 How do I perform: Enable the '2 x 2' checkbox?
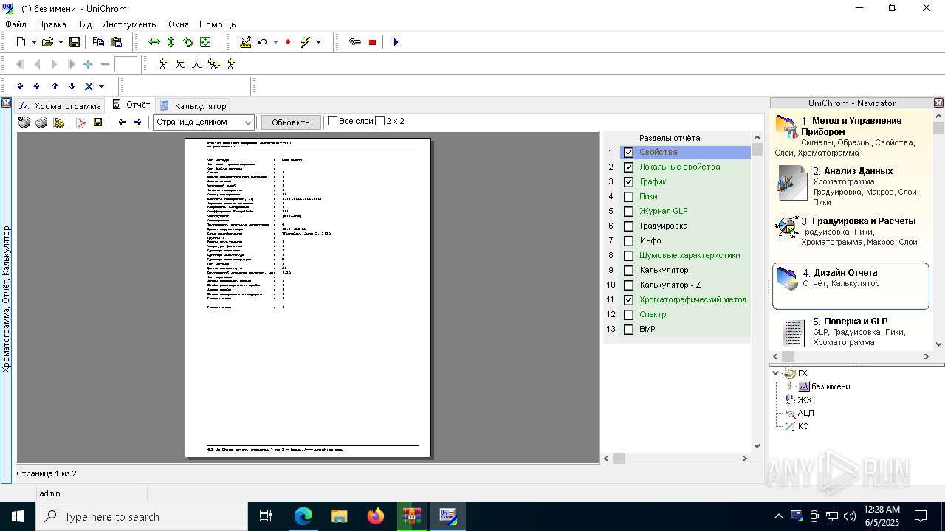coord(379,121)
